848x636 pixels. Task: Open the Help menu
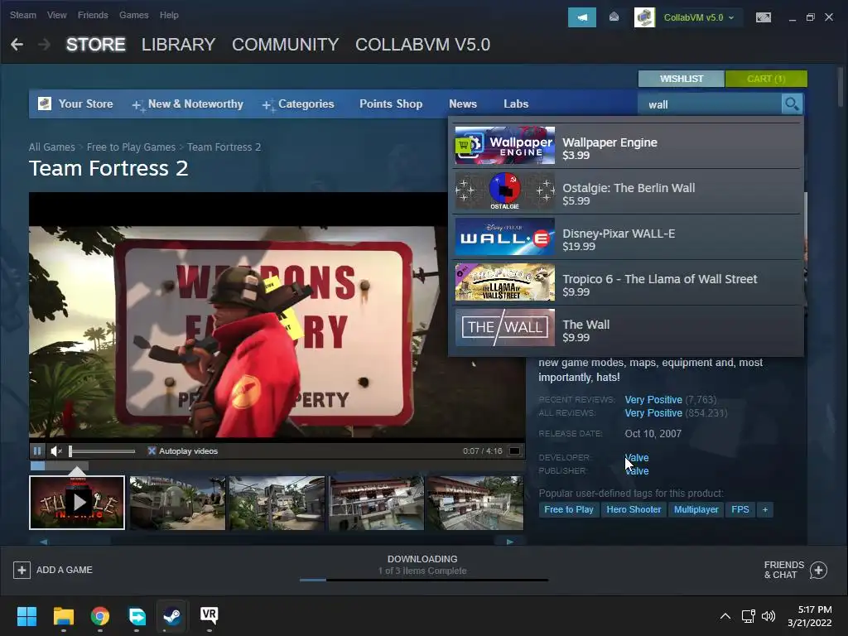click(x=169, y=15)
